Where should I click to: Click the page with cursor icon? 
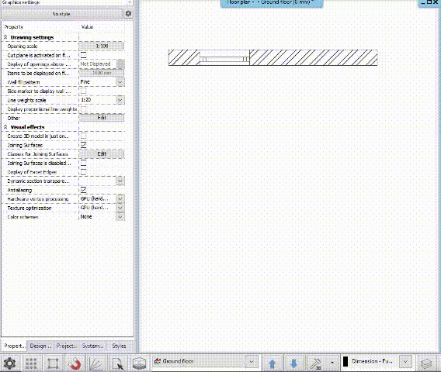118,363
